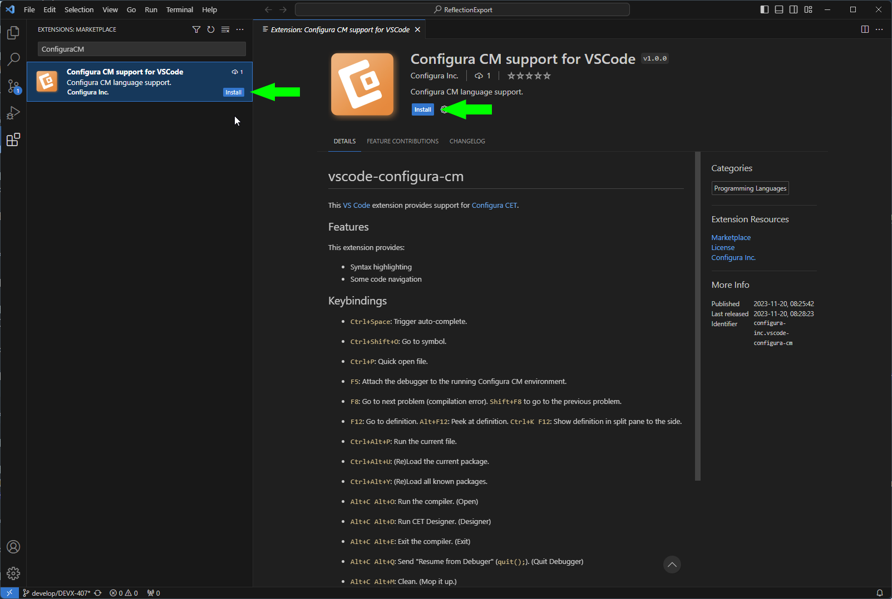
Task: Switch to the FEATURE CONTRIBUTIONS tab
Action: (402, 141)
